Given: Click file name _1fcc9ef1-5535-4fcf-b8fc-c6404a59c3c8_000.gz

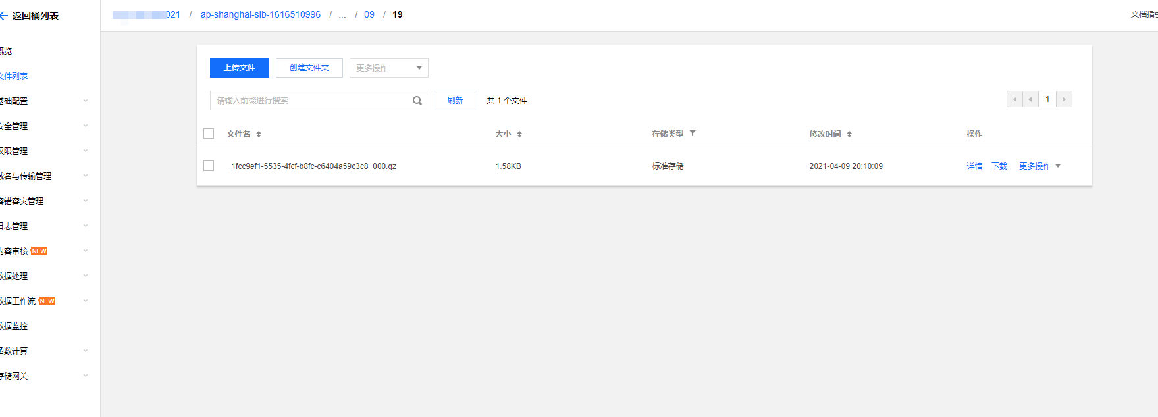Looking at the screenshot, I should [311, 166].
